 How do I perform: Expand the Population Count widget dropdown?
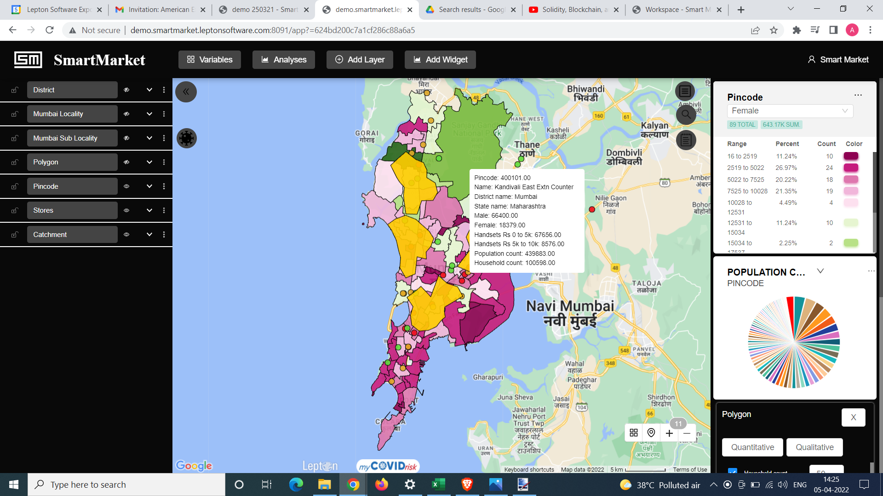tap(820, 271)
